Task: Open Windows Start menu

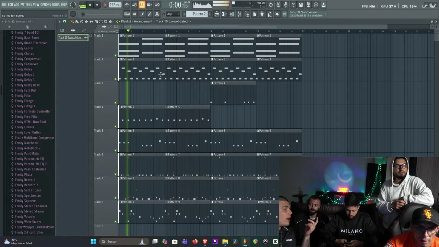Action: pyautogui.click(x=93, y=242)
